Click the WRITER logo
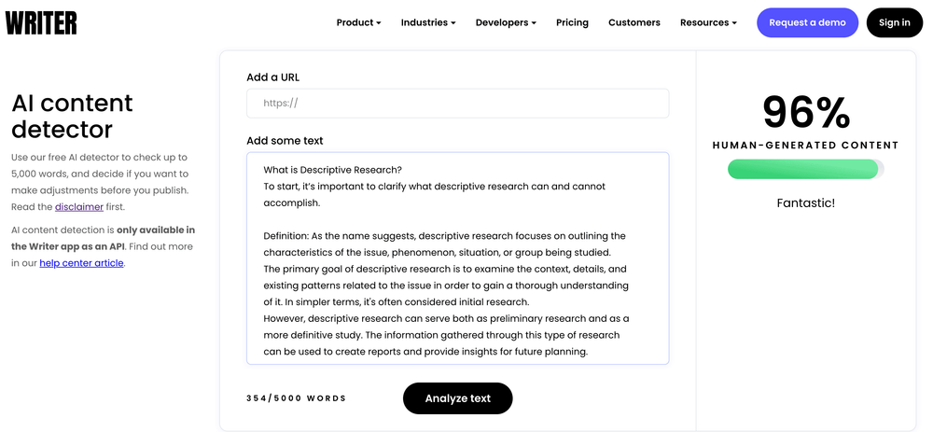Image resolution: width=933 pixels, height=432 pixels. 41,22
